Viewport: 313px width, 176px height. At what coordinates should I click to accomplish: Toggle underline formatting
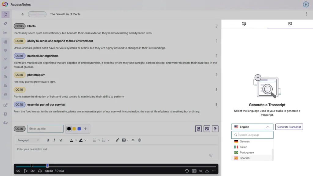[61, 140]
